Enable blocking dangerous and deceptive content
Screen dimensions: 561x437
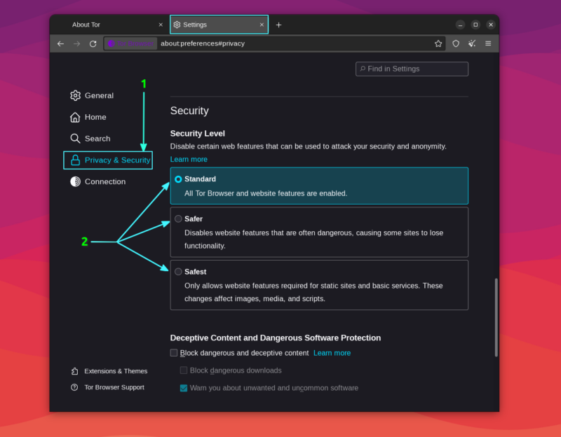pyautogui.click(x=173, y=353)
